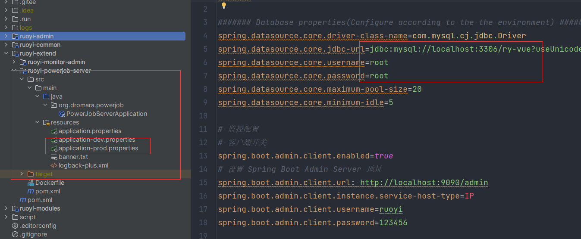Viewport: 581px width, 239px height.
Task: Collapse the ruoyi-extend module node
Action: 6,53
